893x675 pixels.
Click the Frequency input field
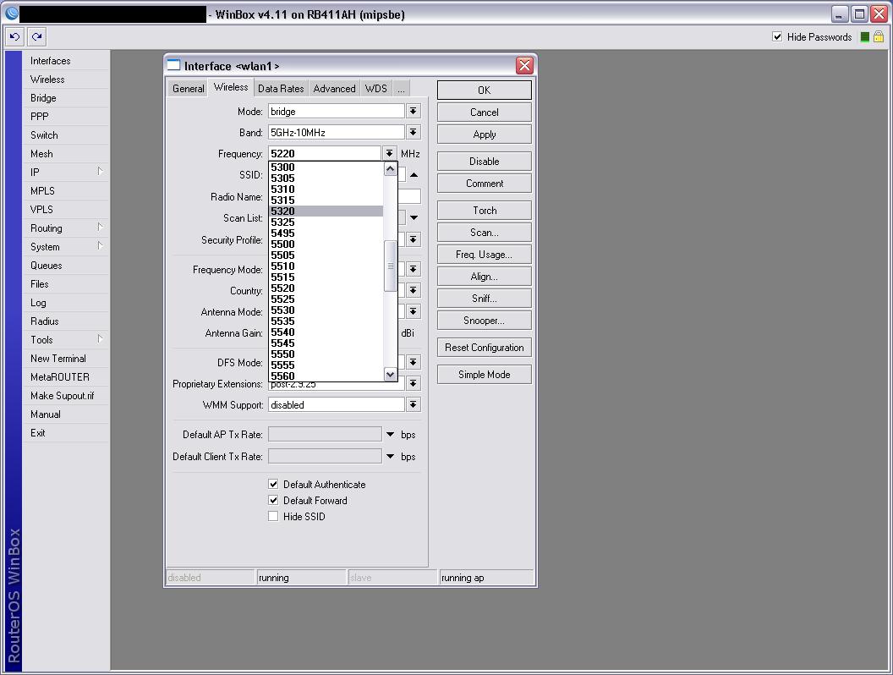pyautogui.click(x=325, y=153)
